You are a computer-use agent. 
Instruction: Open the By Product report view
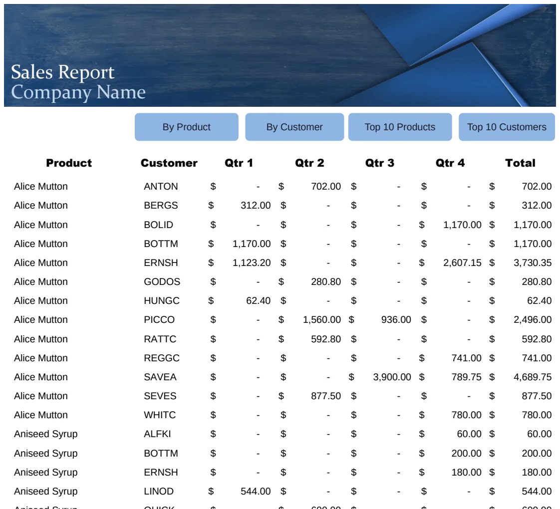tap(187, 127)
